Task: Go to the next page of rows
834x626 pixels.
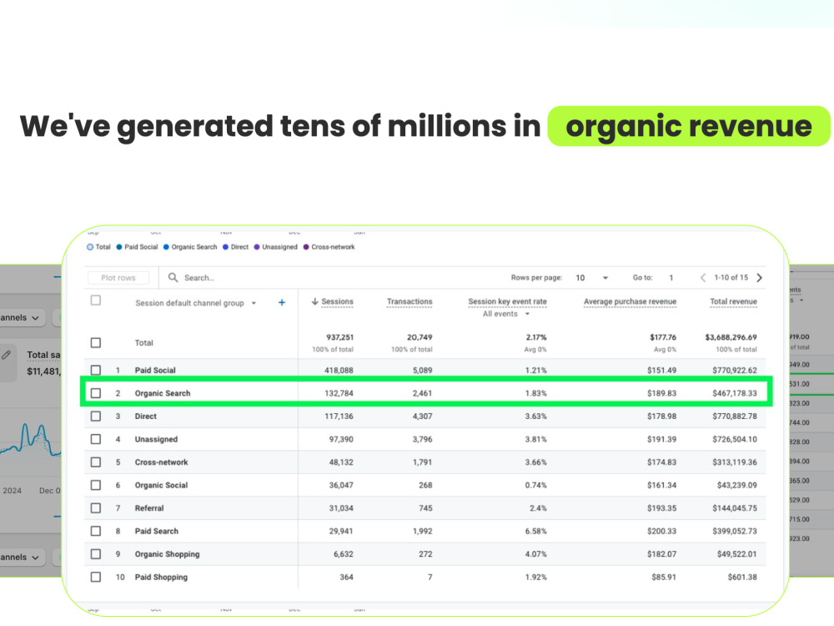Action: pyautogui.click(x=760, y=277)
